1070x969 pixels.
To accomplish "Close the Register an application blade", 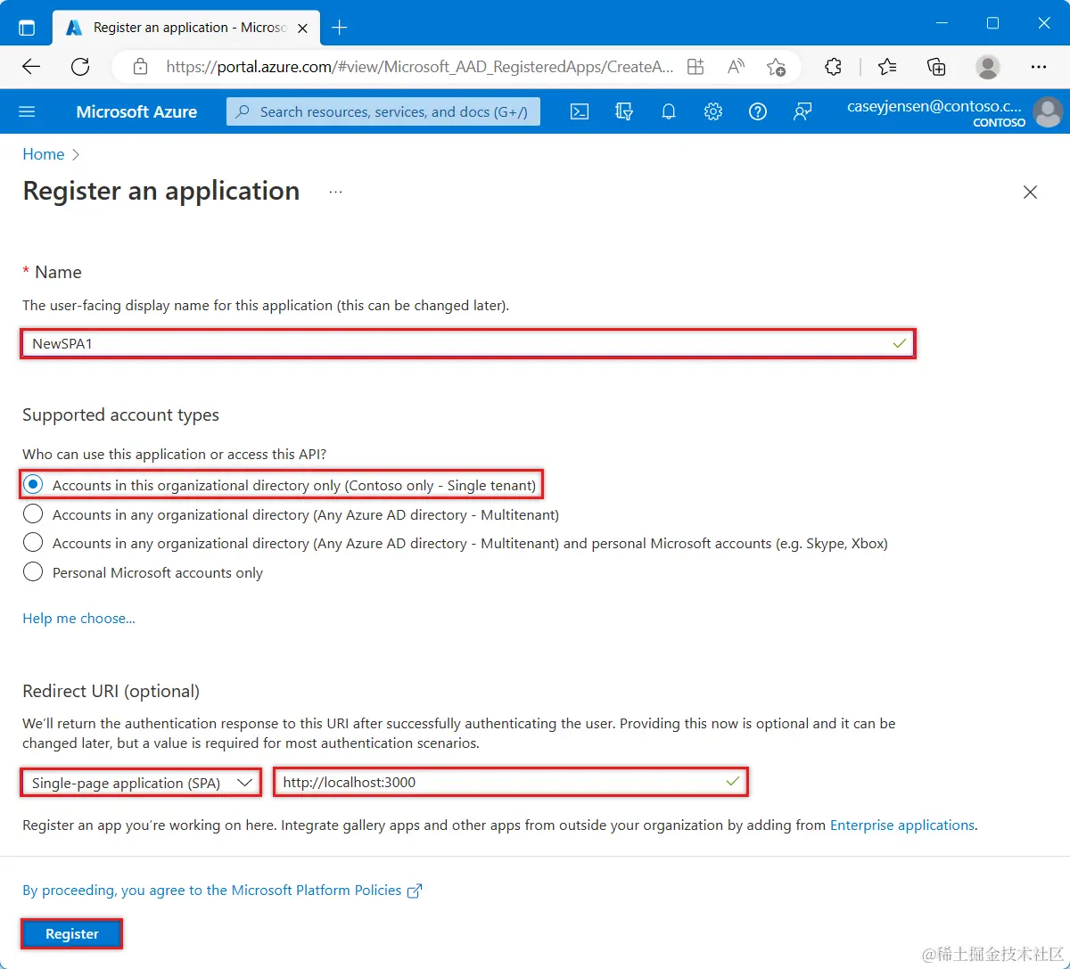I will (x=1030, y=192).
